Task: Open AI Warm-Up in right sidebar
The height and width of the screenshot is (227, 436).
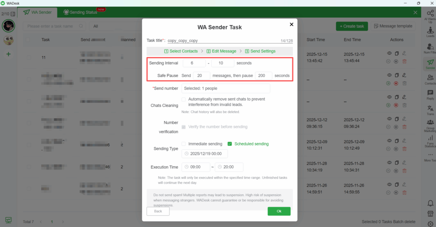Action: (x=430, y=16)
